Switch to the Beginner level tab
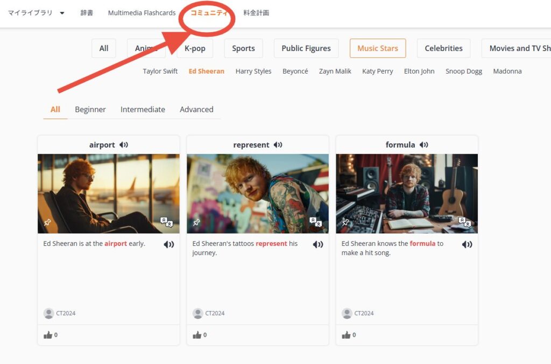This screenshot has width=551, height=364. (90, 110)
